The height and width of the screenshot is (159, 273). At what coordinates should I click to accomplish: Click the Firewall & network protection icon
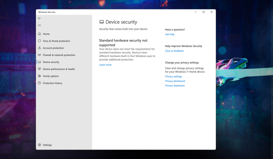click(40, 55)
